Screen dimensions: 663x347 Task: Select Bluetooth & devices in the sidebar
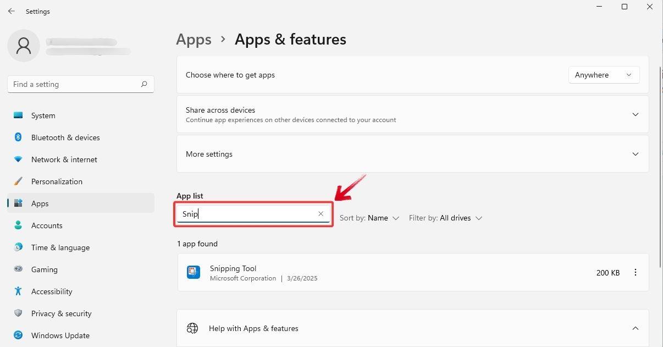point(65,137)
